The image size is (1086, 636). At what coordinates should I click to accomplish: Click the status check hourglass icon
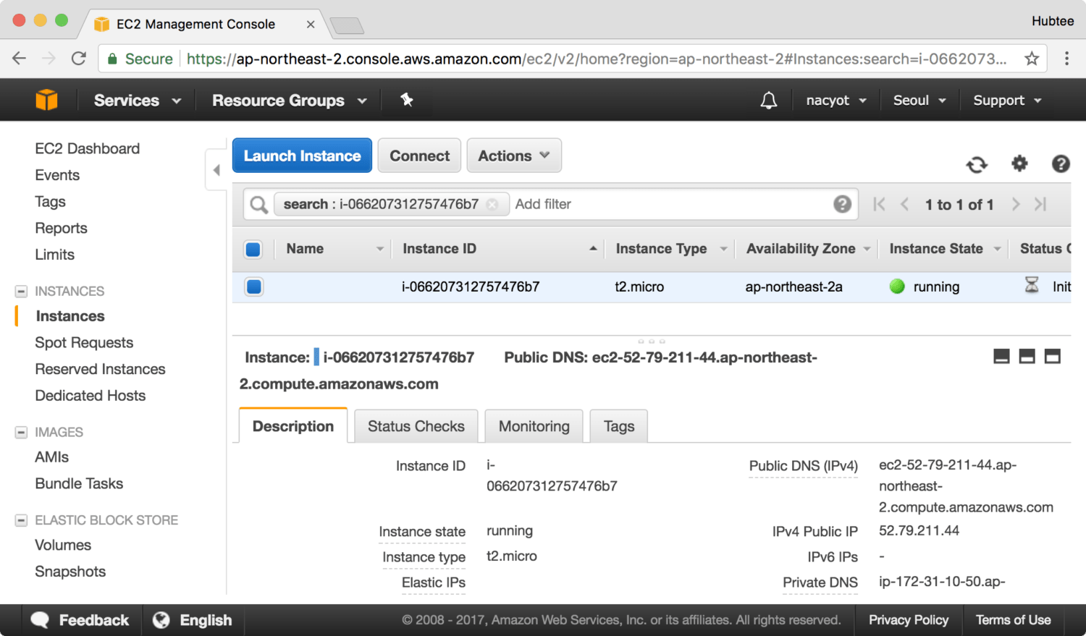(1032, 285)
